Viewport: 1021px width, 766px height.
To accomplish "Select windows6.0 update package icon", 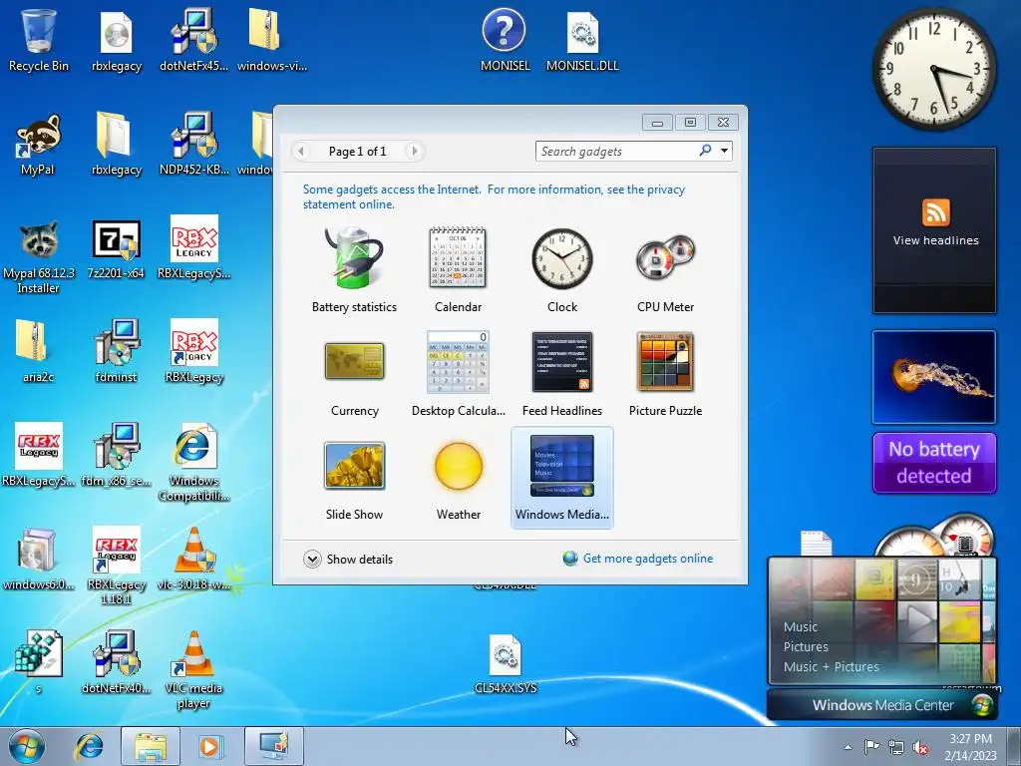I will tap(39, 559).
